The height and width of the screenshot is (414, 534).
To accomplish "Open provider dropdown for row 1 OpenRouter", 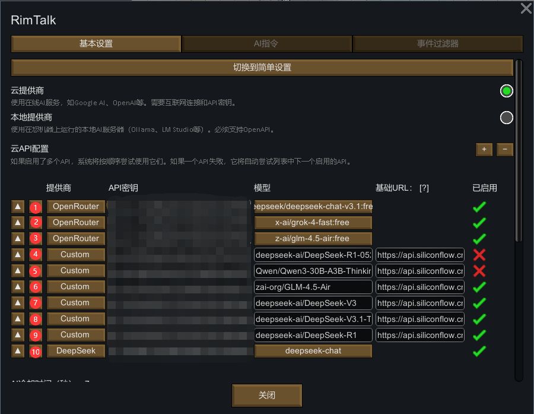I will tap(75, 207).
